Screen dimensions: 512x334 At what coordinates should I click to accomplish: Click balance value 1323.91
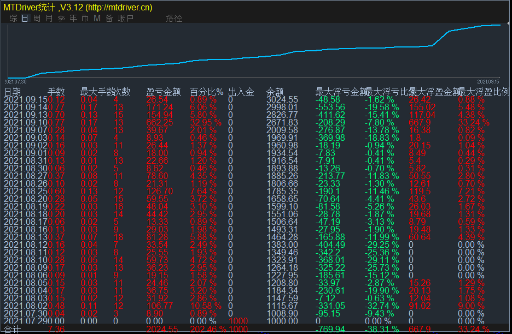(282, 260)
